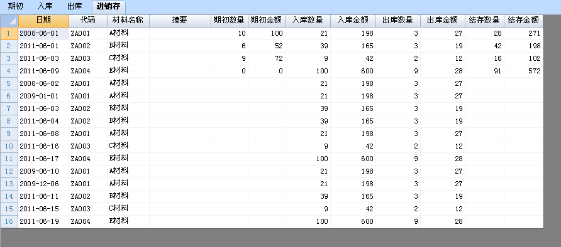The image size is (561, 247).
Task: Click the 材料名称 column header
Action: pyautogui.click(x=128, y=21)
